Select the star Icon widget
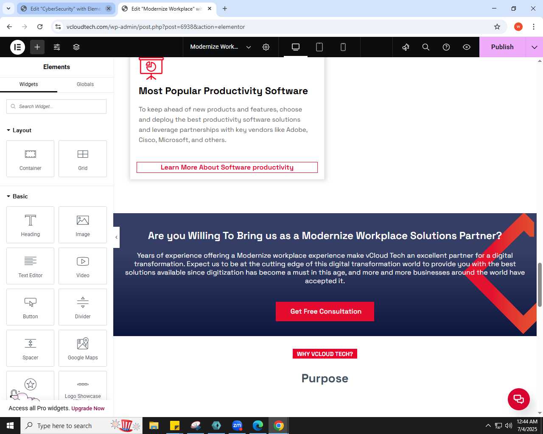This screenshot has height=434, width=543. (x=31, y=385)
